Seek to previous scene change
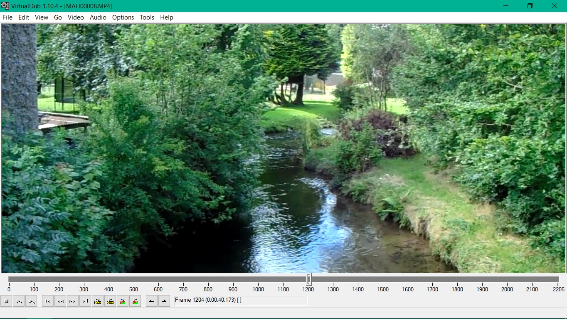The width and height of the screenshot is (567, 320). point(123,301)
